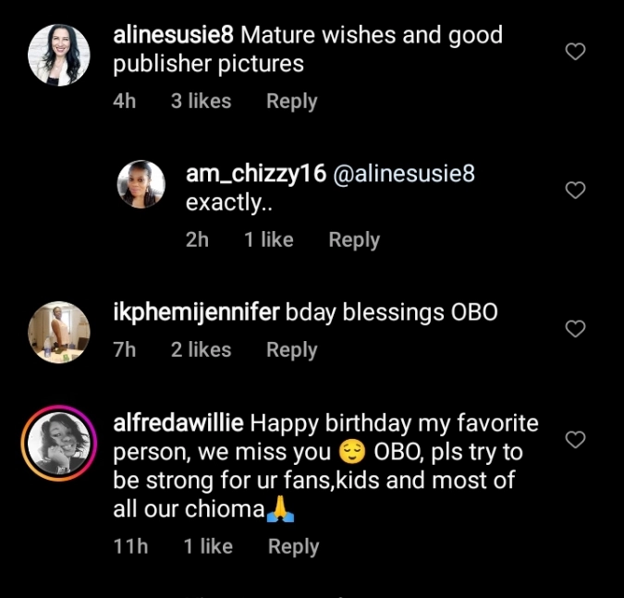This screenshot has width=624, height=598.
Task: Tap the ikphemijennifer username
Action: (x=196, y=312)
